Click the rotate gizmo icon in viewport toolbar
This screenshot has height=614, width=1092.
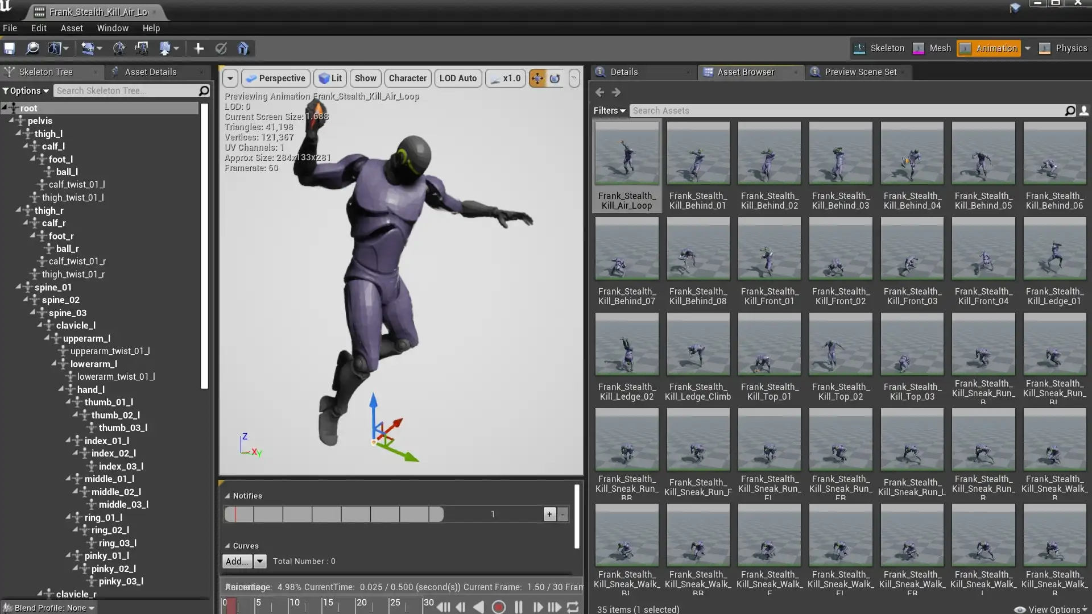click(555, 78)
